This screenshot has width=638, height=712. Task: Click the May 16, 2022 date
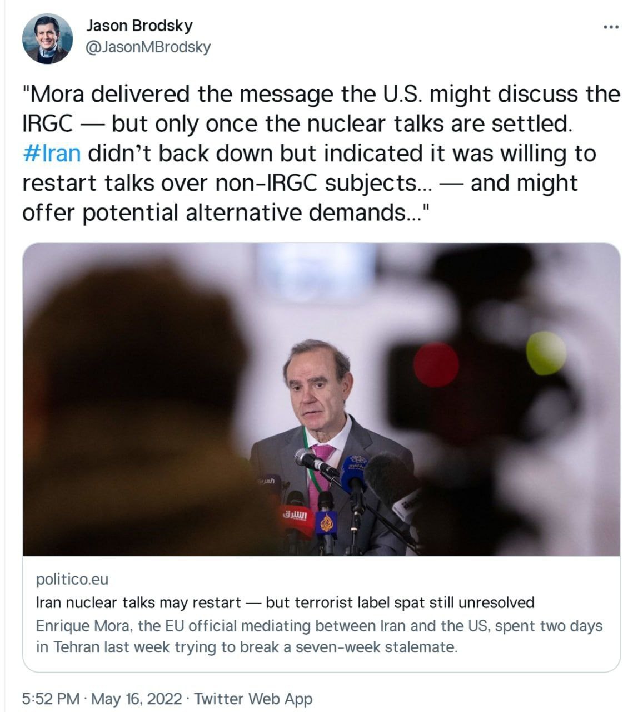click(x=136, y=699)
